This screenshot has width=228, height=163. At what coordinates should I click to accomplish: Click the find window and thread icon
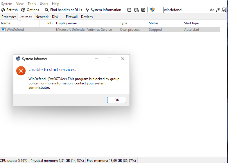(x=137, y=10)
